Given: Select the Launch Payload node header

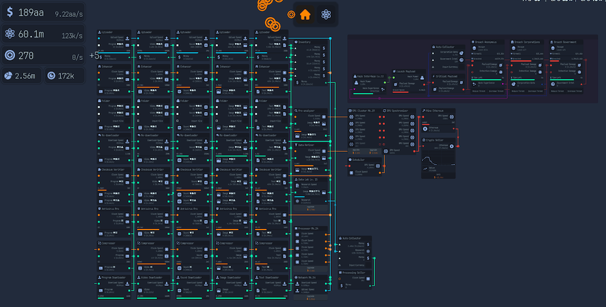Looking at the screenshot, I should (406, 71).
